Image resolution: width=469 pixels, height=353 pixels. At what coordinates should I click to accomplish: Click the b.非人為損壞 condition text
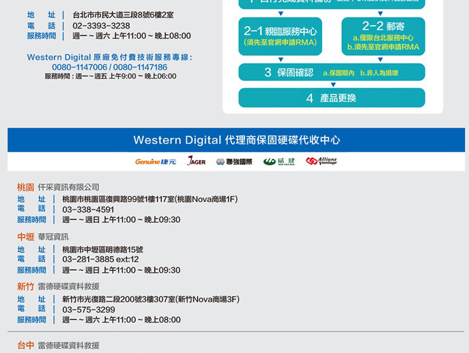point(379,73)
